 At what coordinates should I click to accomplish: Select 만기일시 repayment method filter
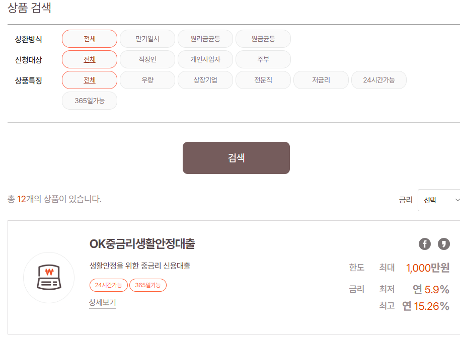click(x=147, y=39)
